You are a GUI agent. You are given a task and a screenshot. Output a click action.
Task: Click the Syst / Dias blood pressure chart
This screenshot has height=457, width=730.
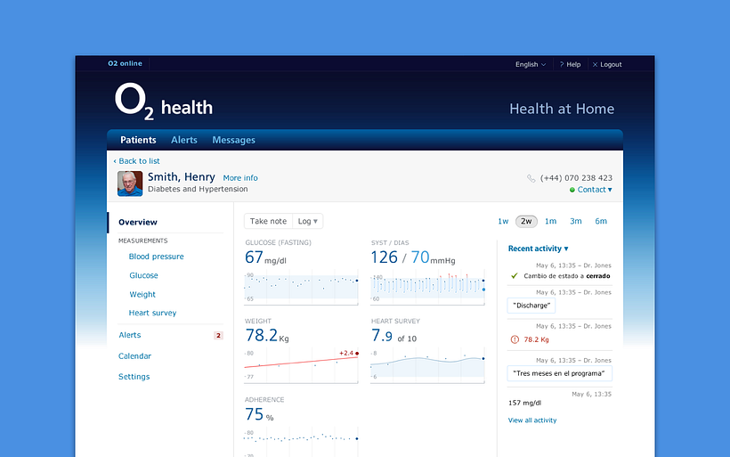[x=427, y=288]
